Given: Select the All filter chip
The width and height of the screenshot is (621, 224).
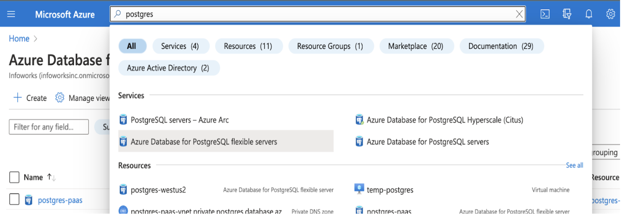Looking at the screenshot, I should 132,46.
